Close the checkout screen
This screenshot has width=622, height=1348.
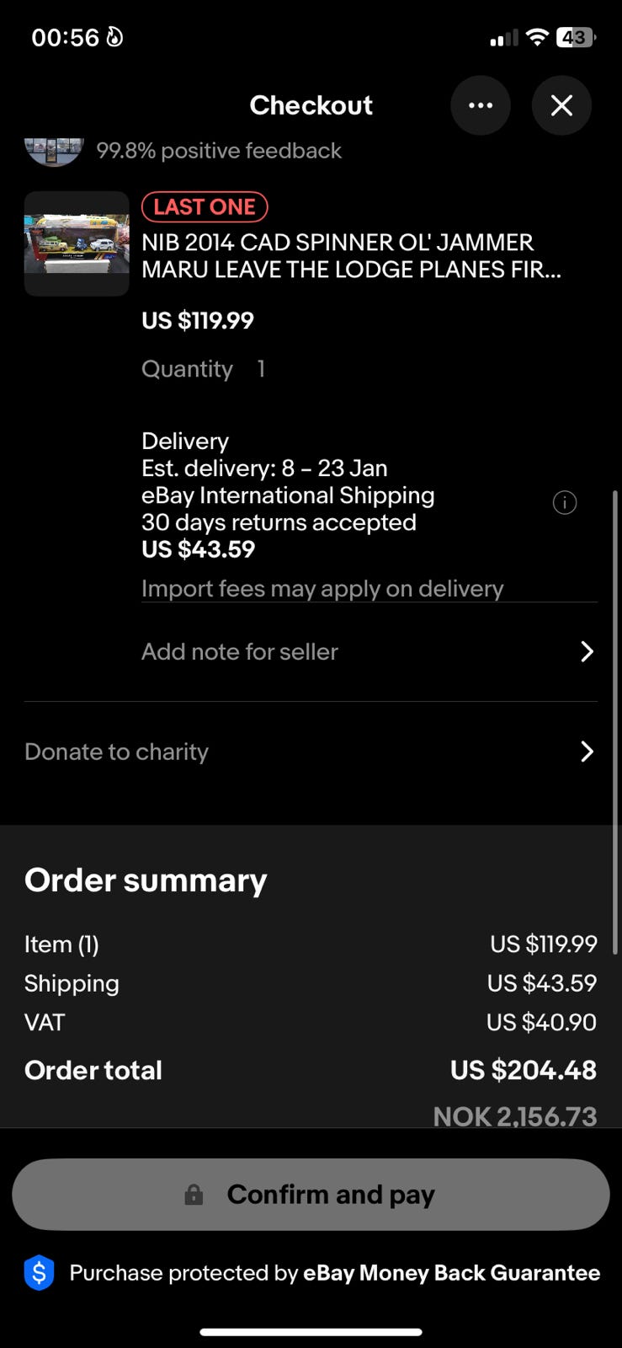(x=561, y=105)
